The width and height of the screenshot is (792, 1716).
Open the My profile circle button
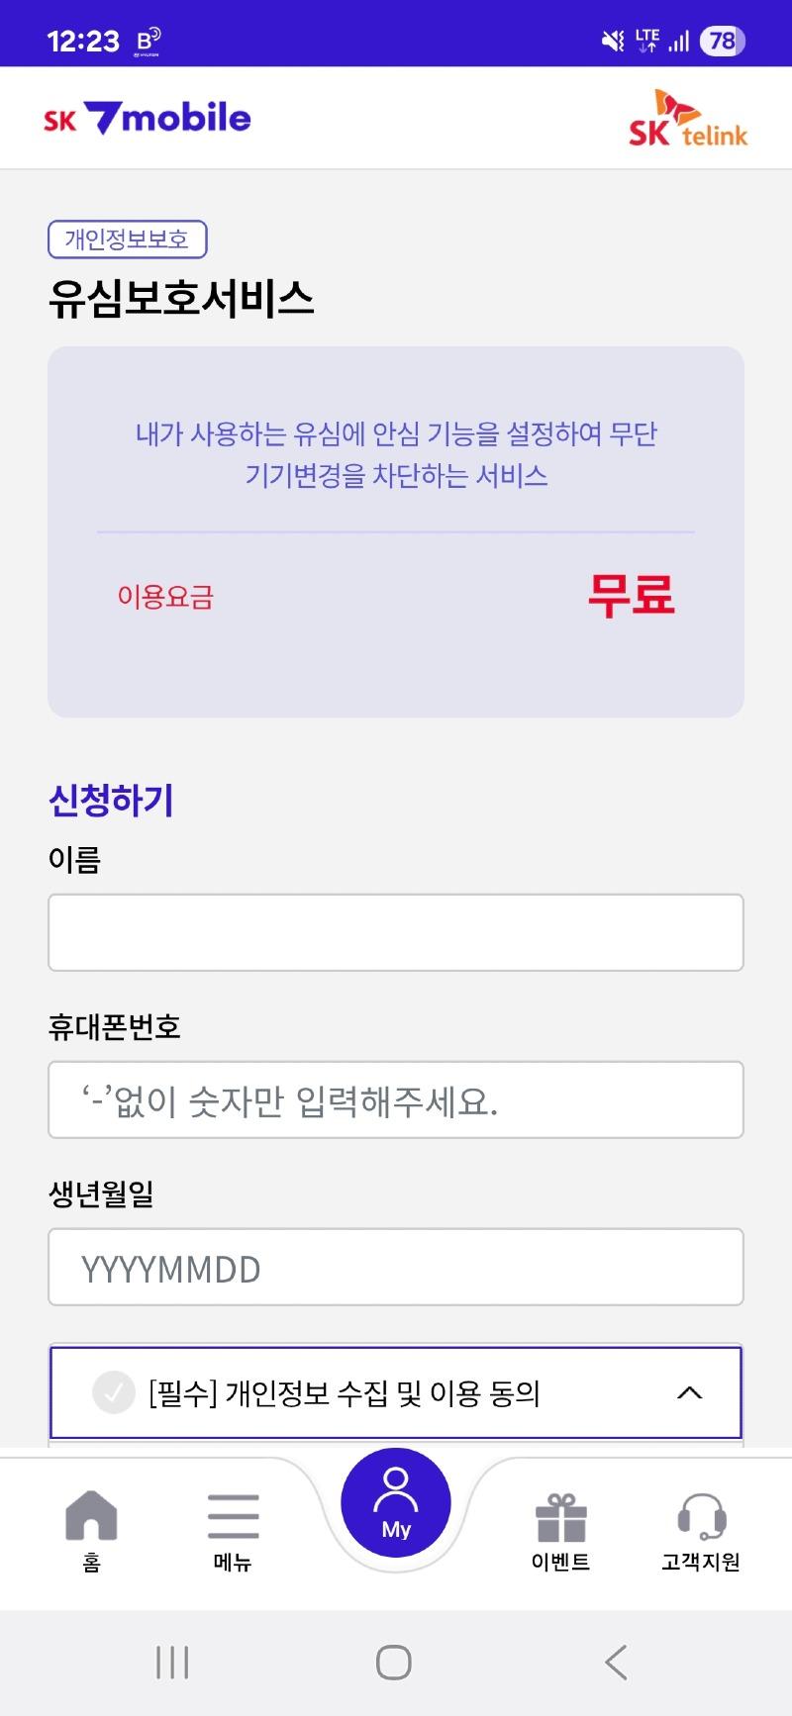point(396,1502)
